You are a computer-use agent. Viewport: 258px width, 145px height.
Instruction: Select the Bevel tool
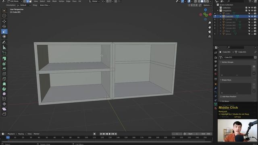click(x=4, y=69)
